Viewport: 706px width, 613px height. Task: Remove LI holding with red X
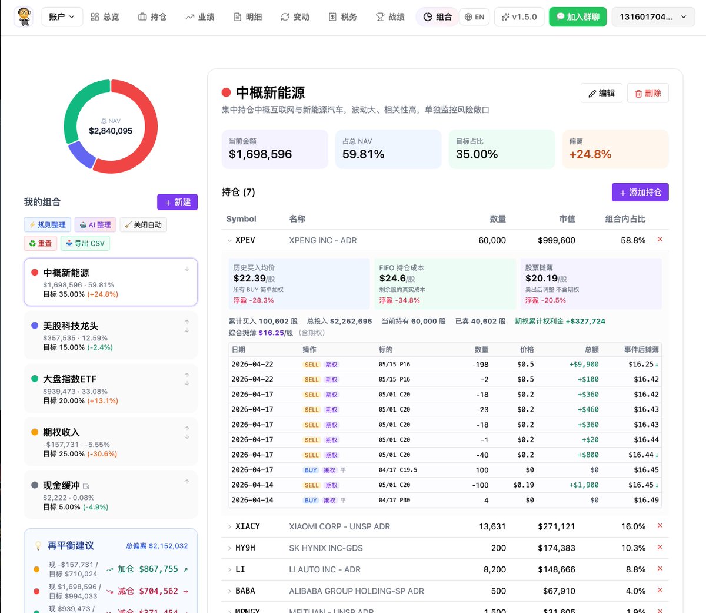(660, 568)
